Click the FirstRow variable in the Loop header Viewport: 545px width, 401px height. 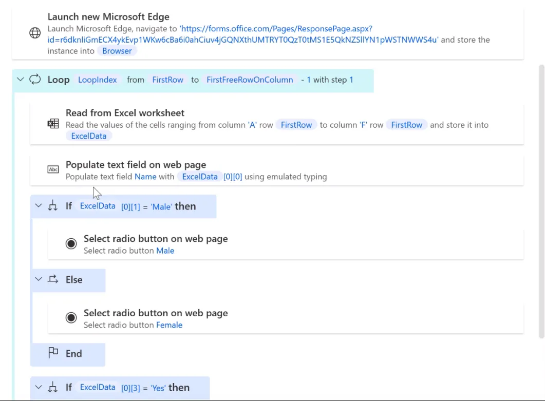click(167, 80)
